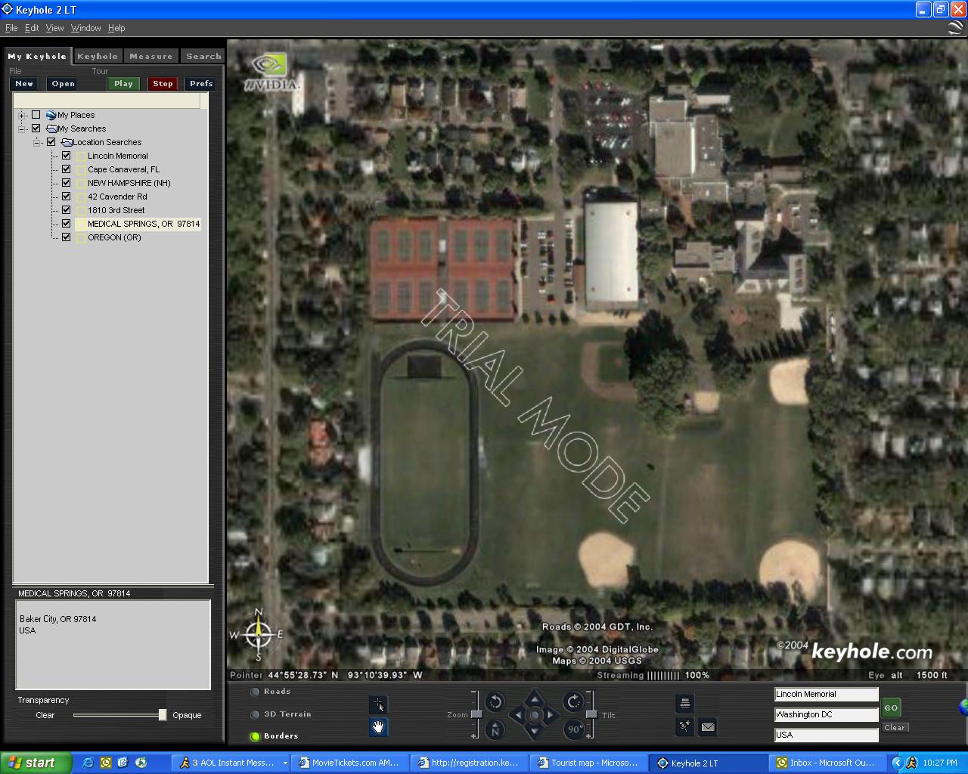The width and height of the screenshot is (968, 774).
Task: Select the hand pan tool
Action: (378, 727)
